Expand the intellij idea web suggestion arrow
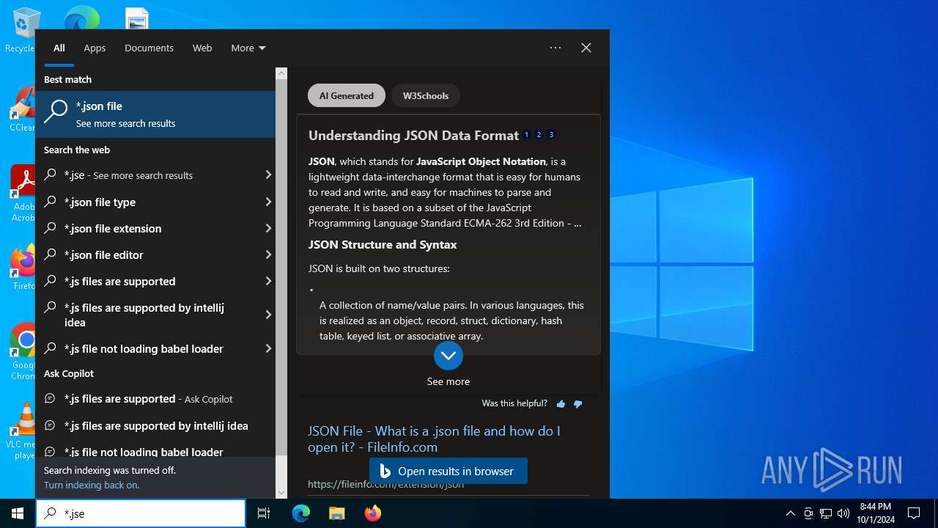The height and width of the screenshot is (528, 938). point(268,315)
